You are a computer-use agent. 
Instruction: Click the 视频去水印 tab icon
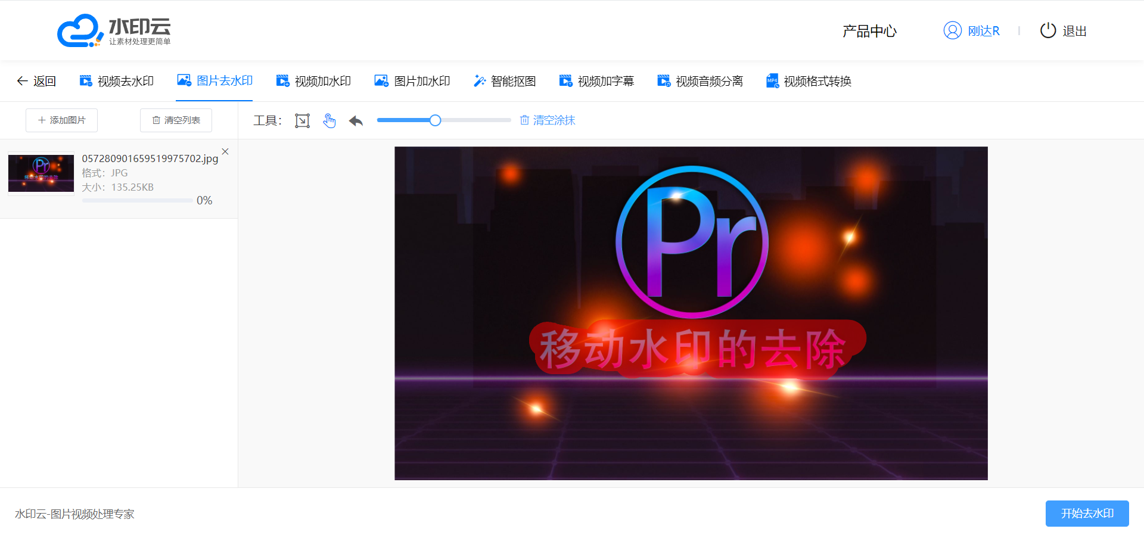coord(86,80)
